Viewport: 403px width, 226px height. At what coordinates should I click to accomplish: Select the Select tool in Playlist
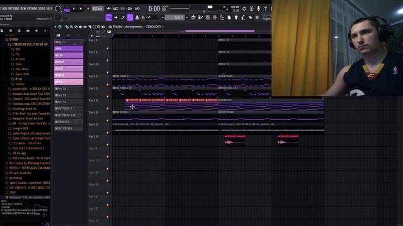coord(94,26)
